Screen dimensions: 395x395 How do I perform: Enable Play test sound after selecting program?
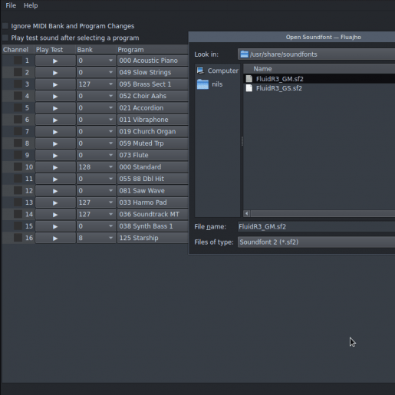point(5,38)
